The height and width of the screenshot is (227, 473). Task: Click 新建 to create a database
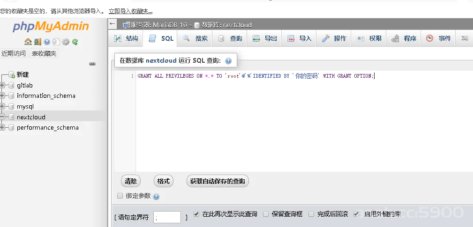click(23, 75)
